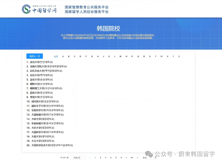
Task: Jump to last page 14
Action: (x=132, y=158)
